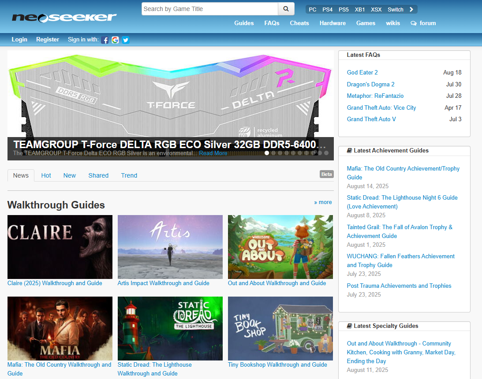Open the Out and About thumbnail
This screenshot has width=482, height=379.
click(280, 247)
